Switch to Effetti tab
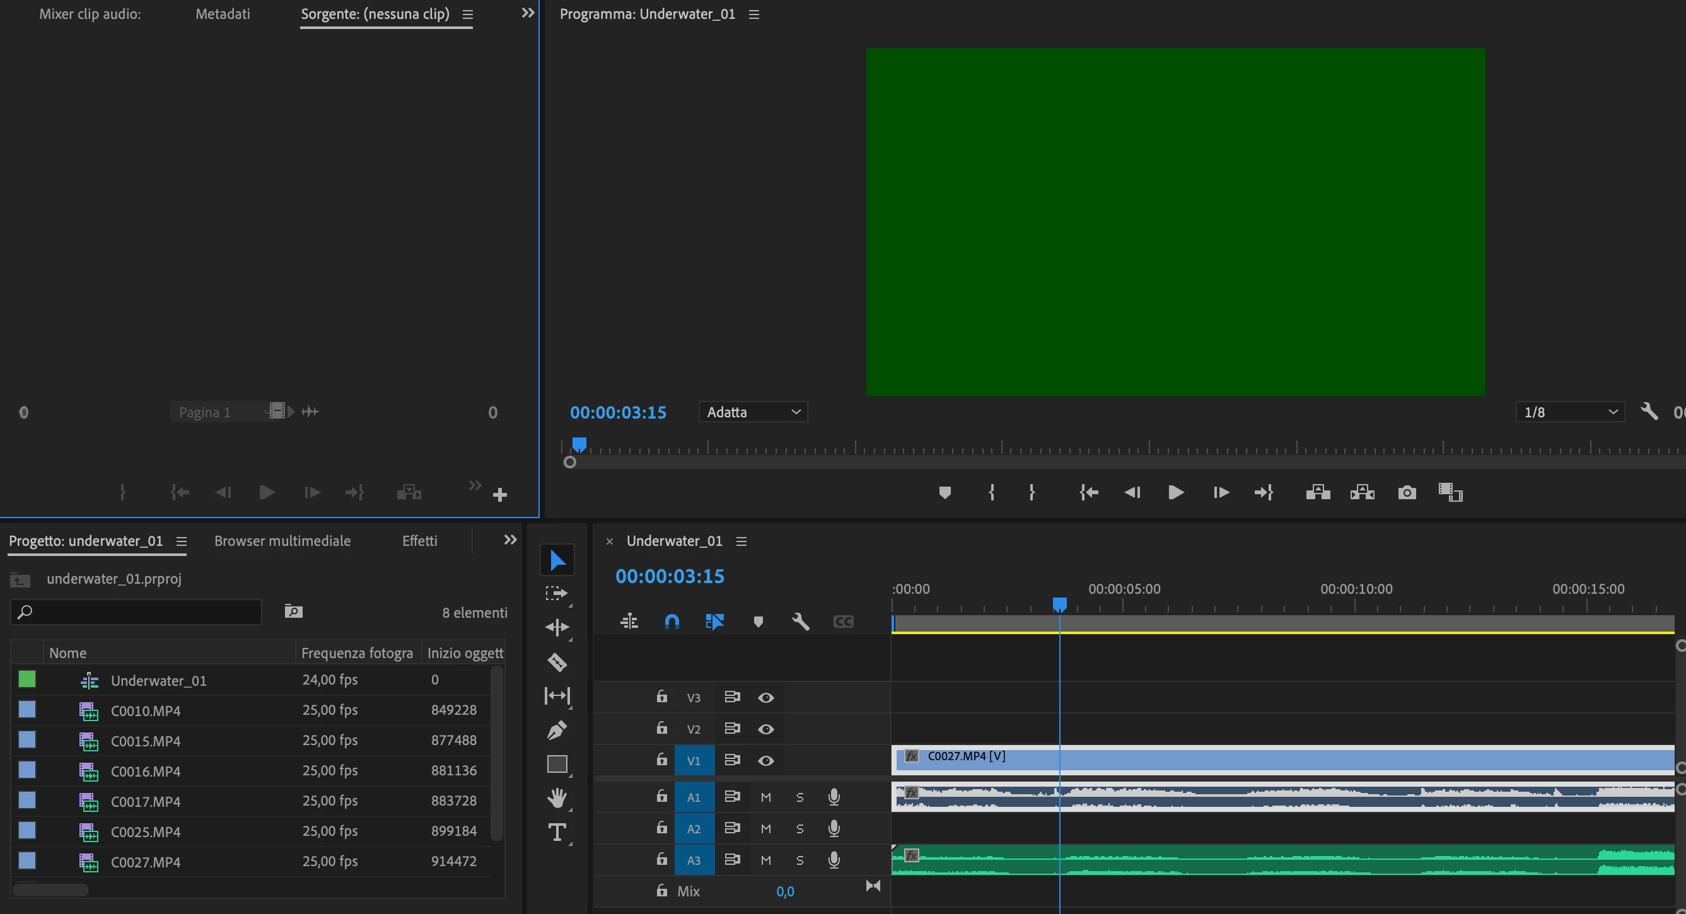This screenshot has height=914, width=1686. (x=419, y=541)
